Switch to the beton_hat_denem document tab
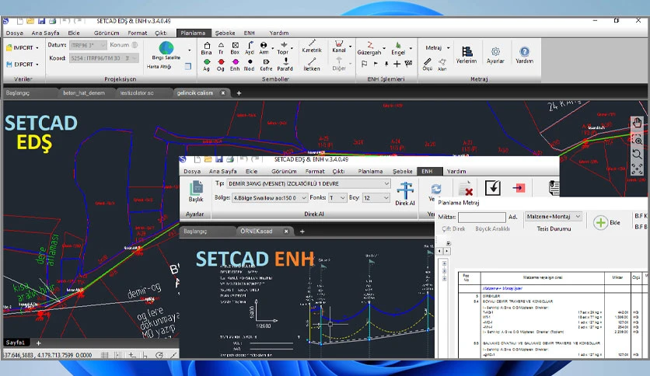Viewport: 650px width, 376px height. [x=84, y=93]
